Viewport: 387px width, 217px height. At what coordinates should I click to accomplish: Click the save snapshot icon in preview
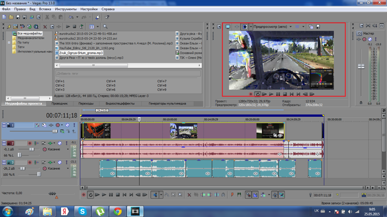point(318,27)
